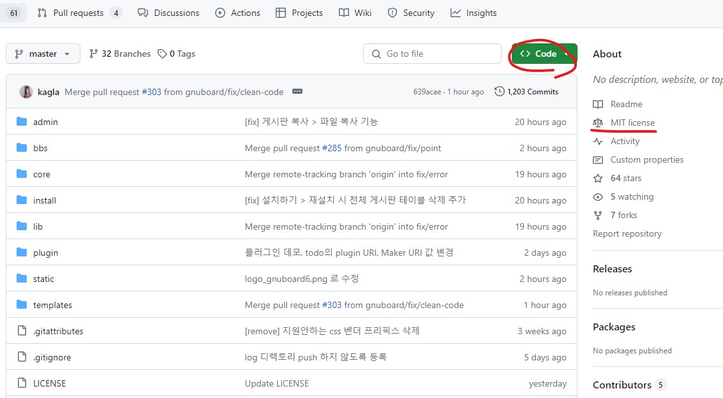
Task: Click the bbs folder icon
Action: [22, 148]
